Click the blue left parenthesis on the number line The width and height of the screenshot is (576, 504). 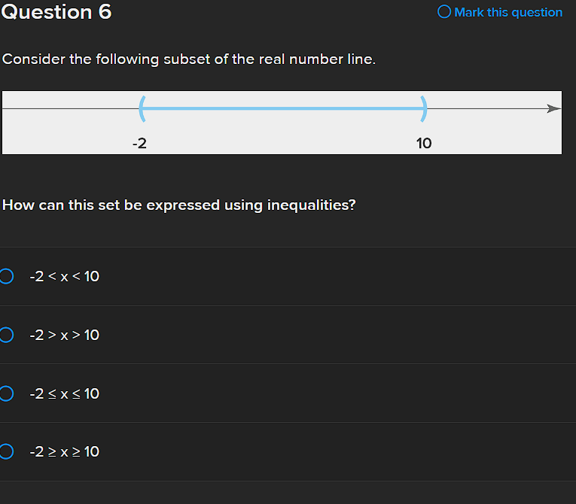click(141, 108)
